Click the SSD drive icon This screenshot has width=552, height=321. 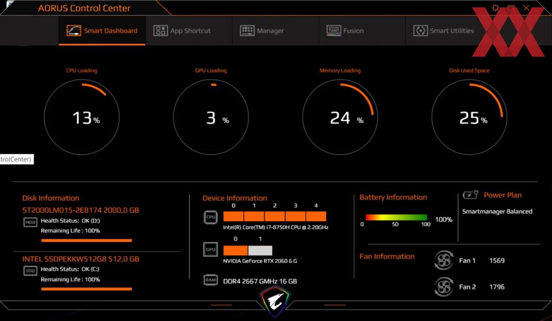pyautogui.click(x=30, y=271)
